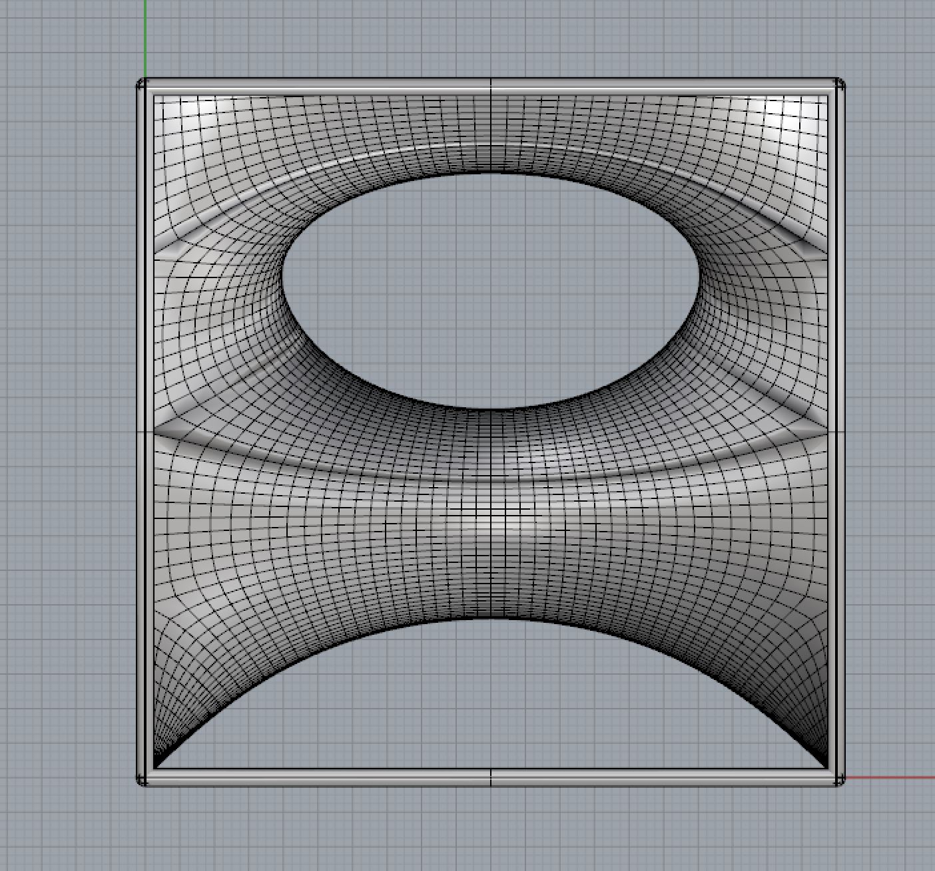Viewport: 935px width, 871px height.
Task: Click the seam midpoint on the top frame bar
Action: [x=491, y=85]
